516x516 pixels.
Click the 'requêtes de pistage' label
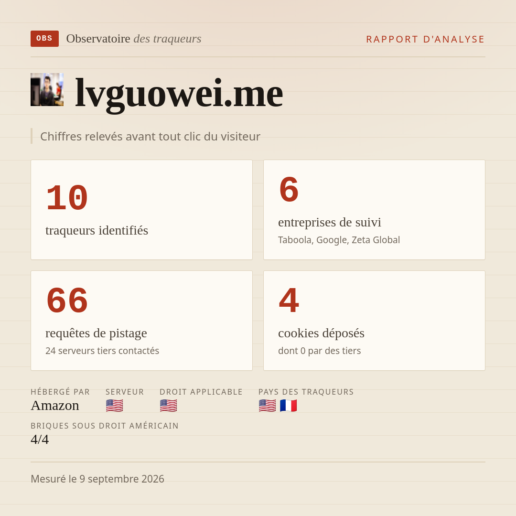click(x=96, y=333)
